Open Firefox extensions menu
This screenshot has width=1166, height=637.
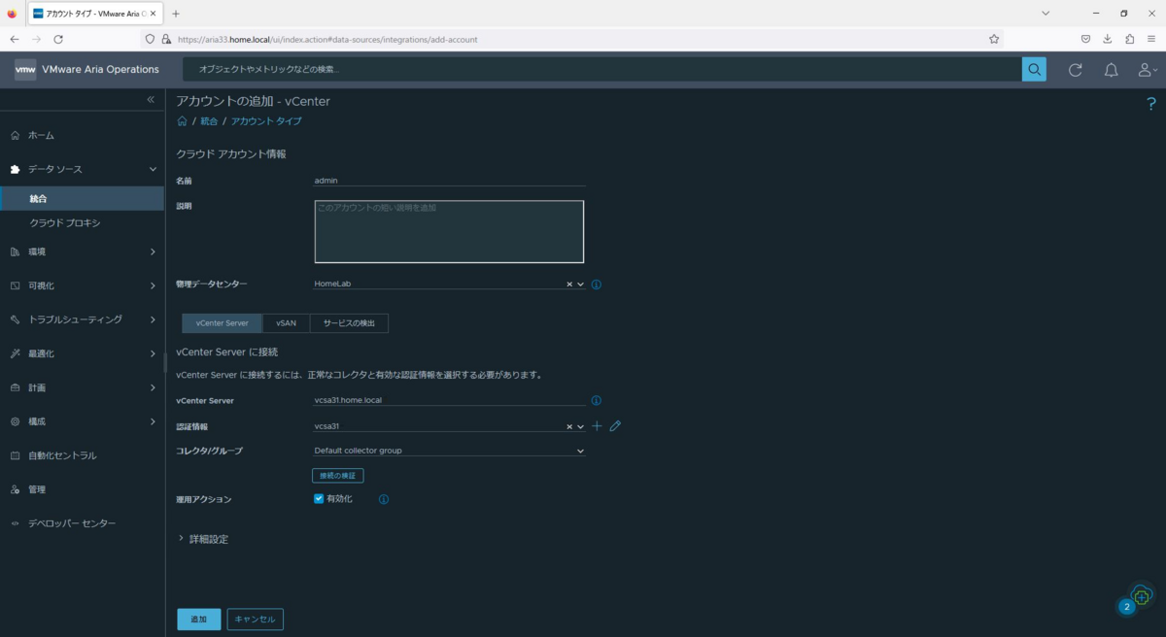[1130, 39]
